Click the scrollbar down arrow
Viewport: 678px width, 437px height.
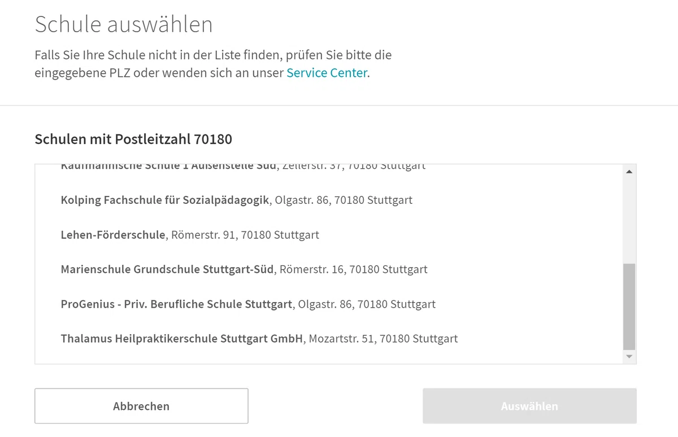pyautogui.click(x=629, y=357)
